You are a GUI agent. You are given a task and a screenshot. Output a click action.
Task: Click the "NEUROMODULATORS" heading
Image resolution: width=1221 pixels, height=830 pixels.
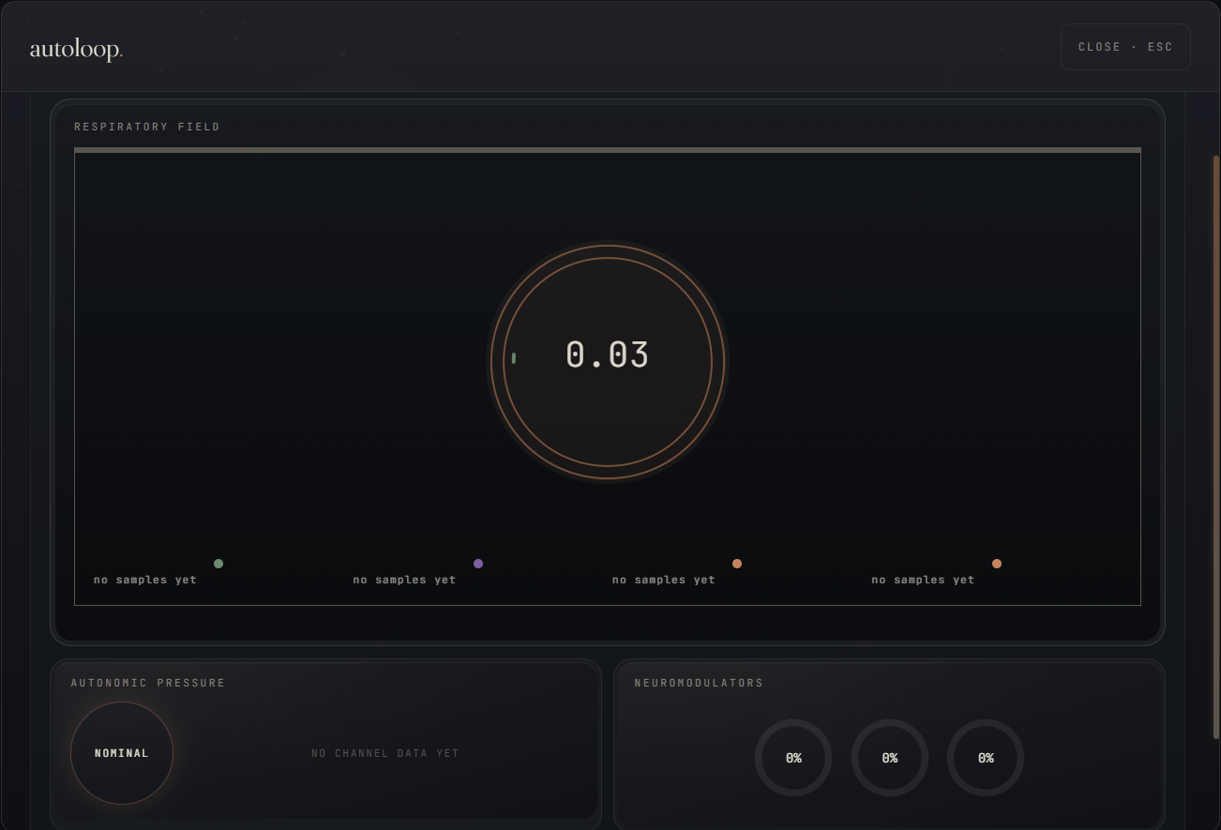point(699,683)
